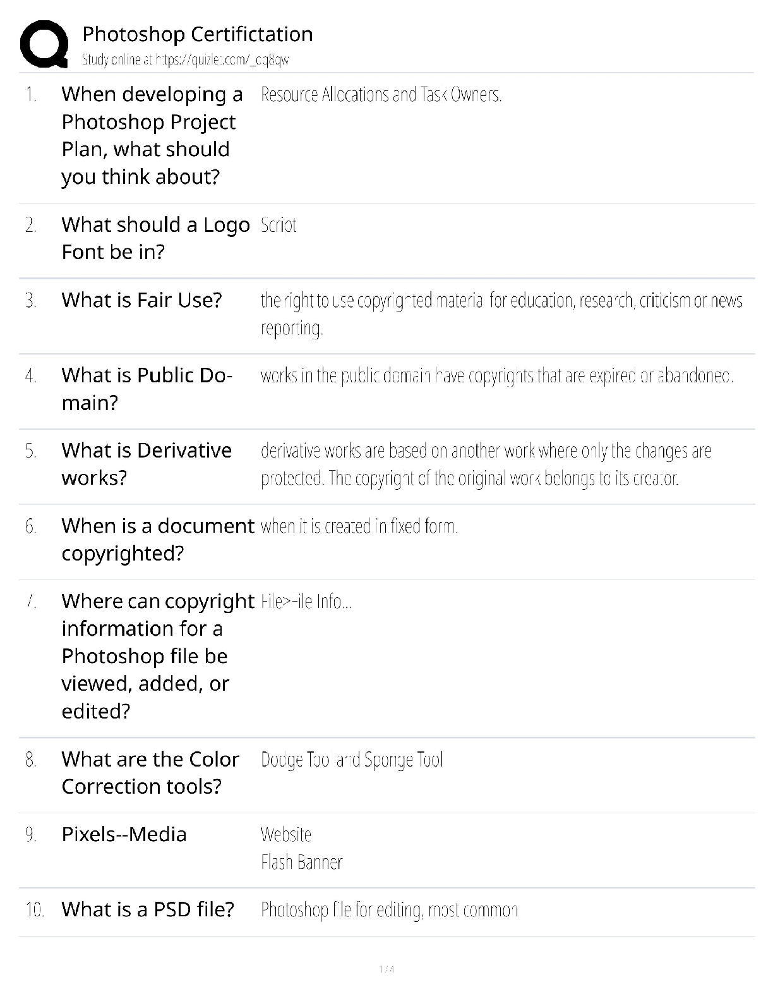773x1001 pixels.
Task: Click the Quizlet logo icon
Action: click(44, 44)
